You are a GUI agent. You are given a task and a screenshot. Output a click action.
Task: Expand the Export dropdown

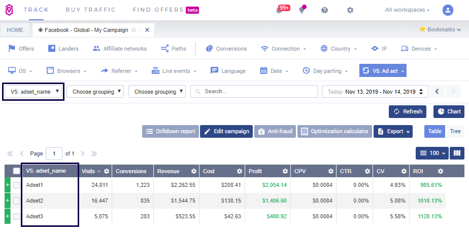point(393,131)
